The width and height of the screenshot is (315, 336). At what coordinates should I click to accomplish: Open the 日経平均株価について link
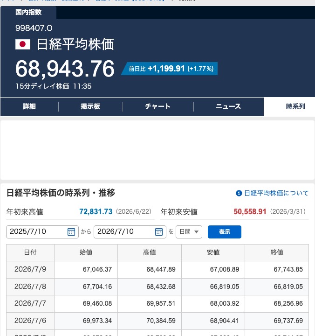(276, 193)
